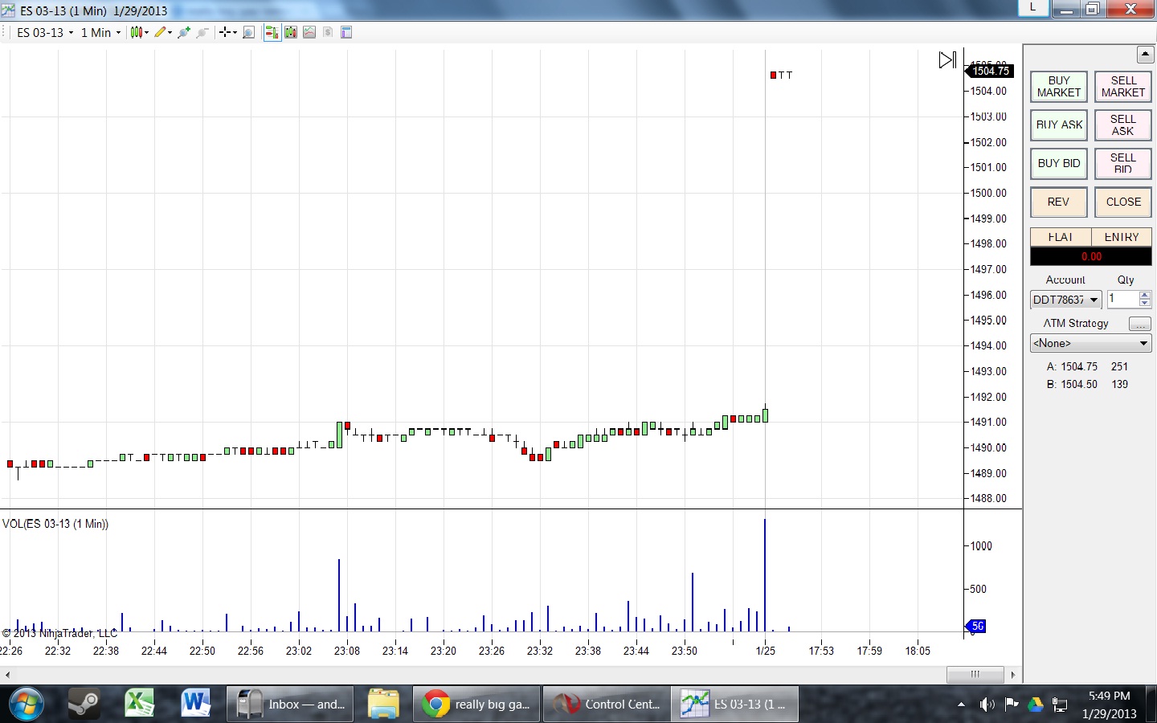This screenshot has width=1157, height=723.
Task: Click the SELL MARKET button
Action: 1123,87
